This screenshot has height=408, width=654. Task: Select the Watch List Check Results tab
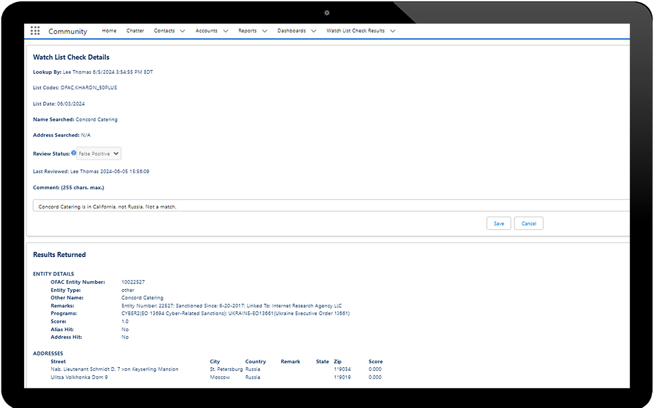tap(356, 31)
